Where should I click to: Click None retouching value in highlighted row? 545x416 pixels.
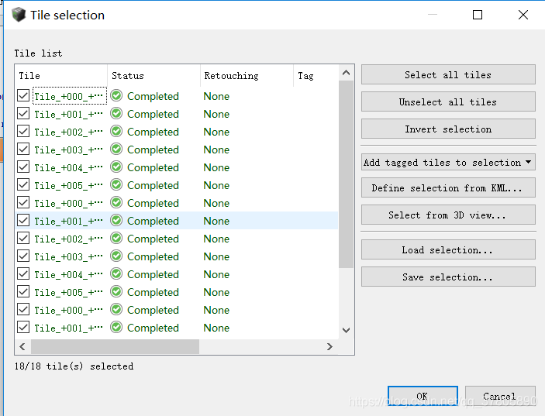click(216, 221)
